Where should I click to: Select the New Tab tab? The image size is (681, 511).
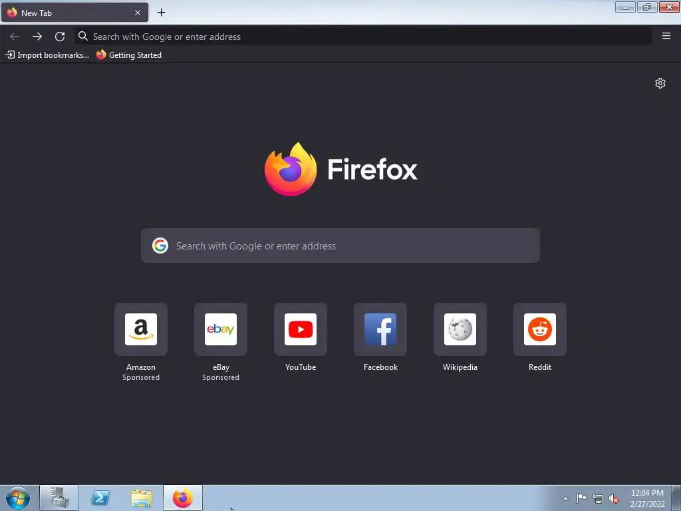click(74, 13)
